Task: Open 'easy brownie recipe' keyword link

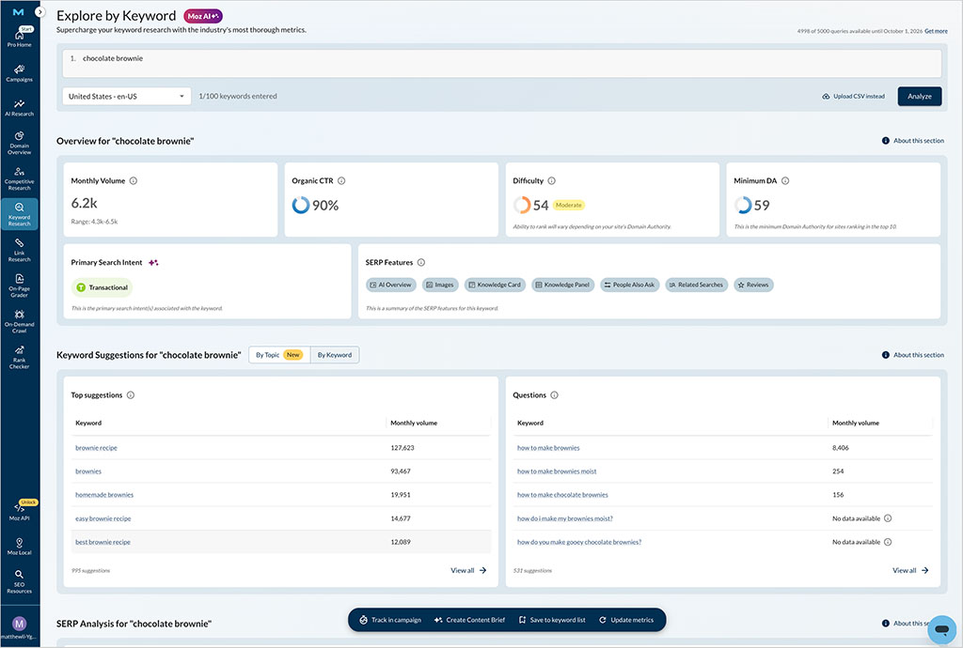Action: pos(103,518)
